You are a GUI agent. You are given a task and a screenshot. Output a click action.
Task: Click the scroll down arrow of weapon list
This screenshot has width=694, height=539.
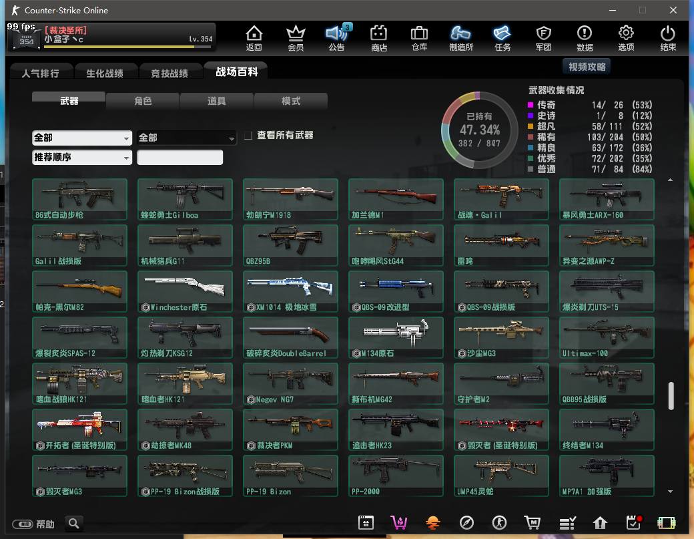tap(671, 491)
